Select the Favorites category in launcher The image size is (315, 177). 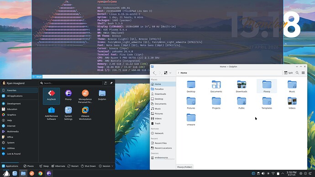pyautogui.click(x=19, y=90)
